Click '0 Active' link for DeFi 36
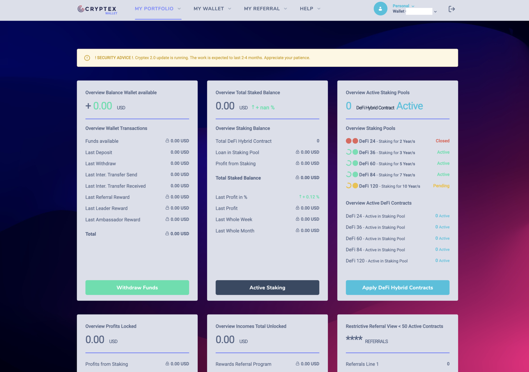The width and height of the screenshot is (529, 372). tap(442, 227)
